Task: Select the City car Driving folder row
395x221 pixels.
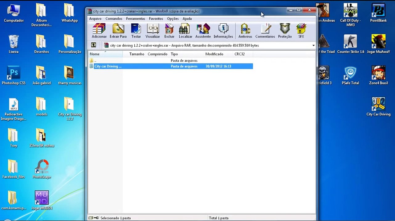Action: [171, 66]
